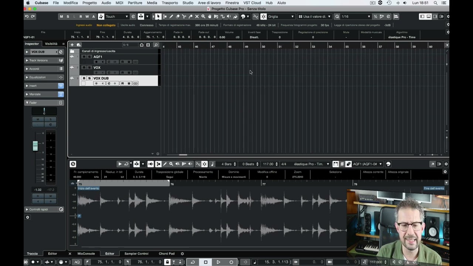Image resolution: width=473 pixels, height=266 pixels.
Task: Solo the AQF1 track
Action: pyautogui.click(x=89, y=57)
